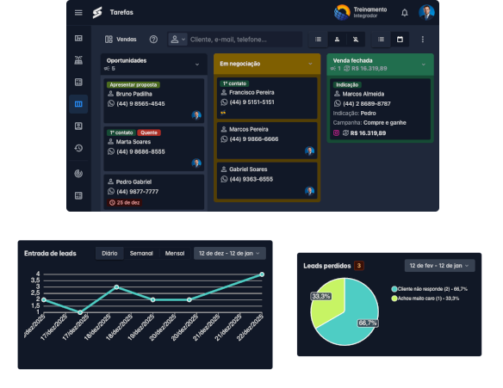Click the Instagram icon on Marcos Almeida card

coord(336,132)
